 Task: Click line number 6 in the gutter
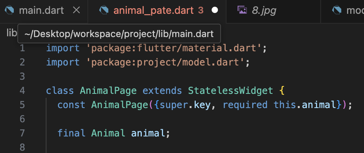click(x=22, y=119)
